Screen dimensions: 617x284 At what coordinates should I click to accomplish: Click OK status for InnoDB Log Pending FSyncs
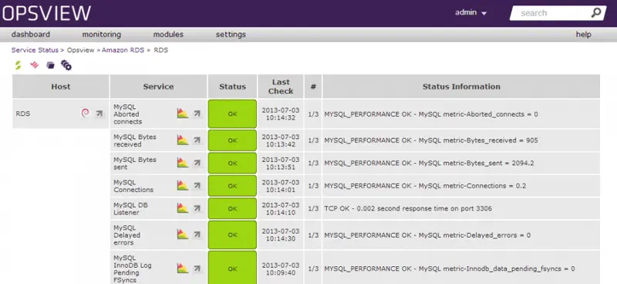click(x=233, y=269)
